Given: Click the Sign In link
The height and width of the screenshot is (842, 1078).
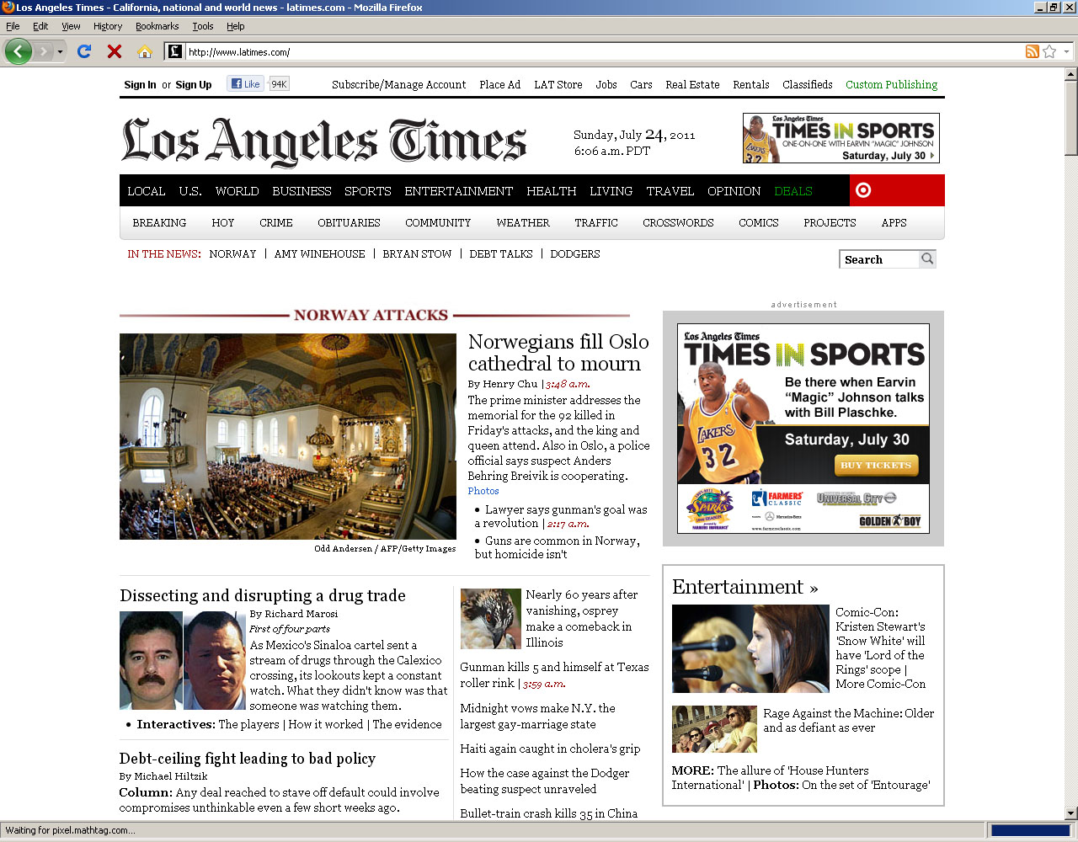Looking at the screenshot, I should point(140,84).
